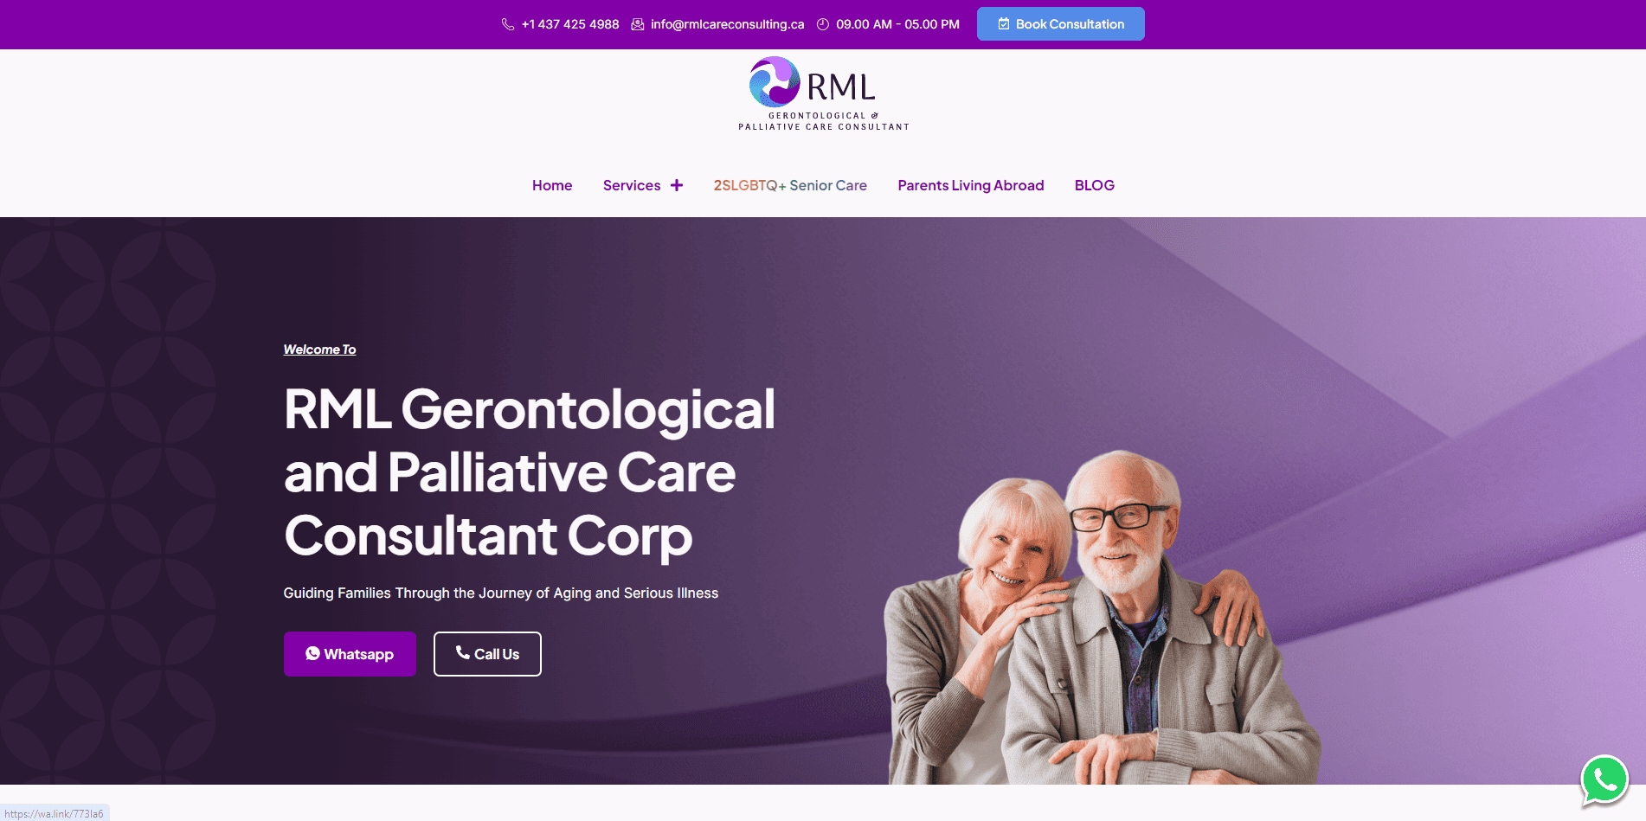Click the Welcome To underlined text

(x=319, y=350)
